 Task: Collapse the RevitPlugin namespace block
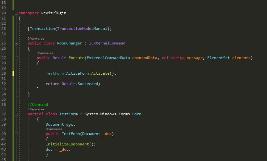[x=16, y=13]
